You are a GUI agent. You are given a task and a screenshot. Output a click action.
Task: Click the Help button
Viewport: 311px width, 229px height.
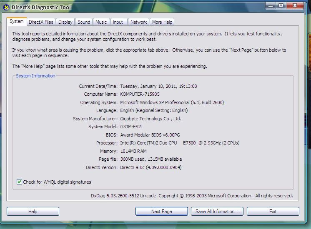[33, 212]
